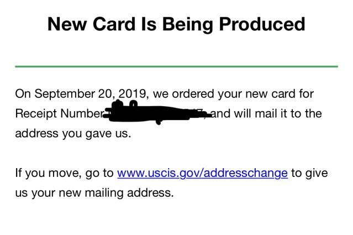Click the line 'us your new mailing address.'
The width and height of the screenshot is (353, 235).
(94, 193)
